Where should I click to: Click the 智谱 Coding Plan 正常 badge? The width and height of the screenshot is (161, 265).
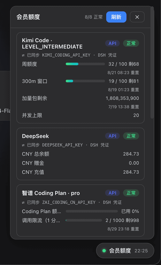tap(131, 193)
